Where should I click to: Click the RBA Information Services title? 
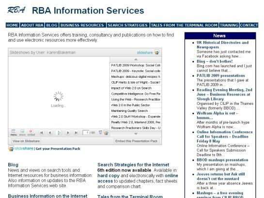click(x=88, y=11)
